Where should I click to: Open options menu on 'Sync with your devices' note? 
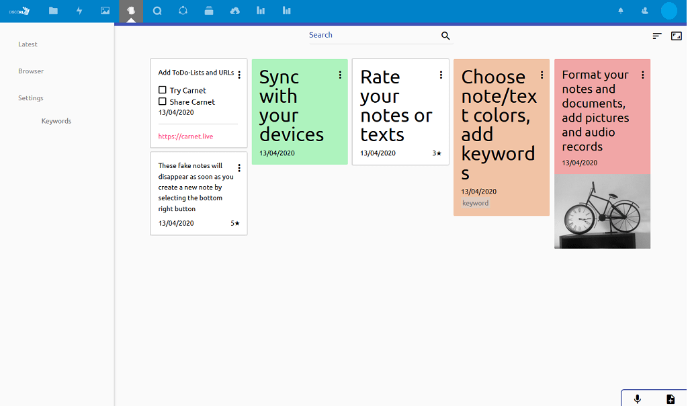(340, 75)
